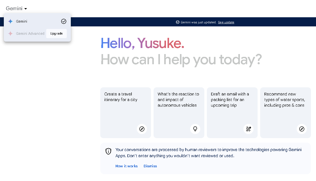Select the Gemini option in menu
This screenshot has width=316, height=181.
coord(37,21)
